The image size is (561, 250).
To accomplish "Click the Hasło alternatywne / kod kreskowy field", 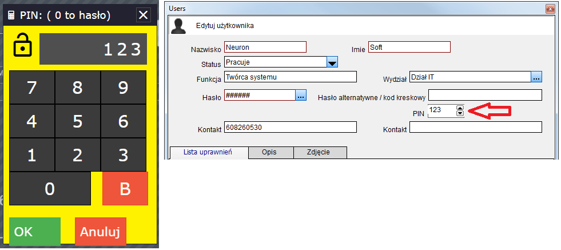I will click(x=485, y=95).
